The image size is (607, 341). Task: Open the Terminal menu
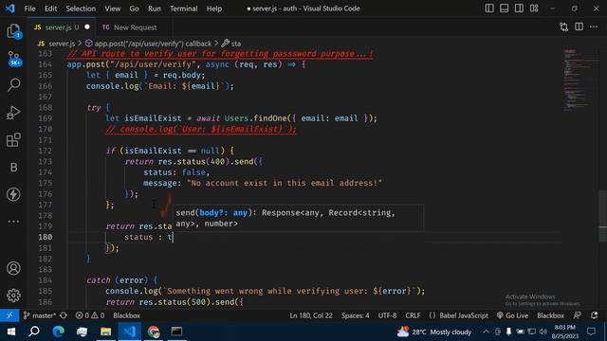(x=183, y=9)
